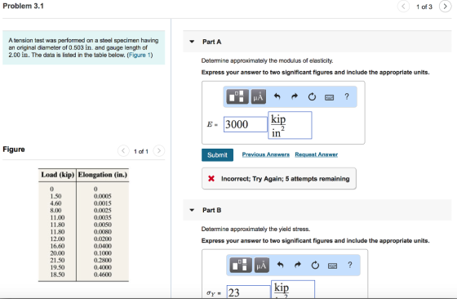Image resolution: width=457 pixels, height=299 pixels.
Task: Select elongation value 0.0035 in table
Action: (103, 217)
